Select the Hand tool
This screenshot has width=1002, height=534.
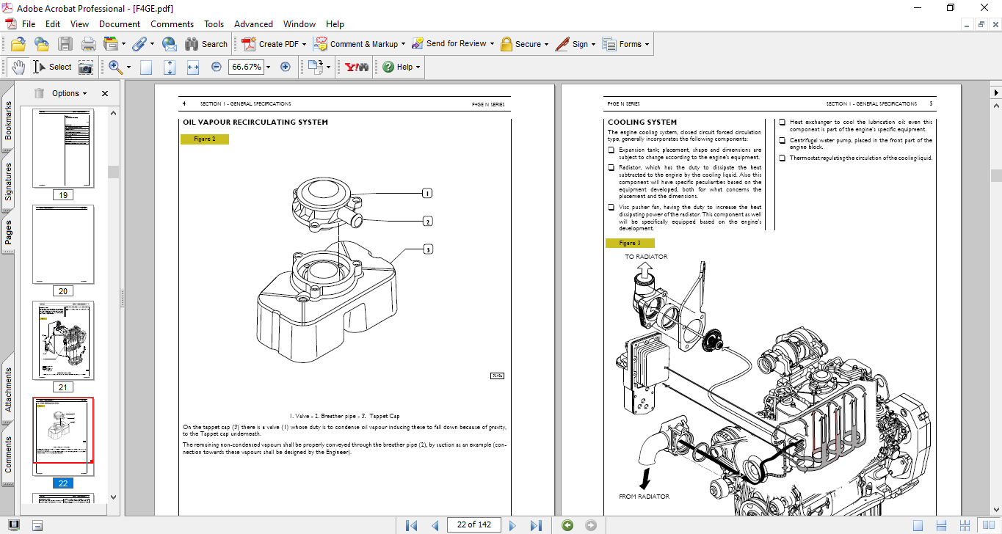point(18,67)
